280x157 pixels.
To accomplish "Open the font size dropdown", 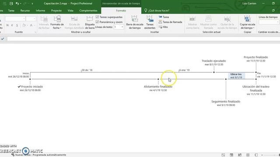I will pyautogui.click(x=35, y=18).
